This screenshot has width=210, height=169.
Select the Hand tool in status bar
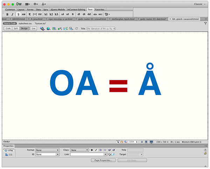121,142
